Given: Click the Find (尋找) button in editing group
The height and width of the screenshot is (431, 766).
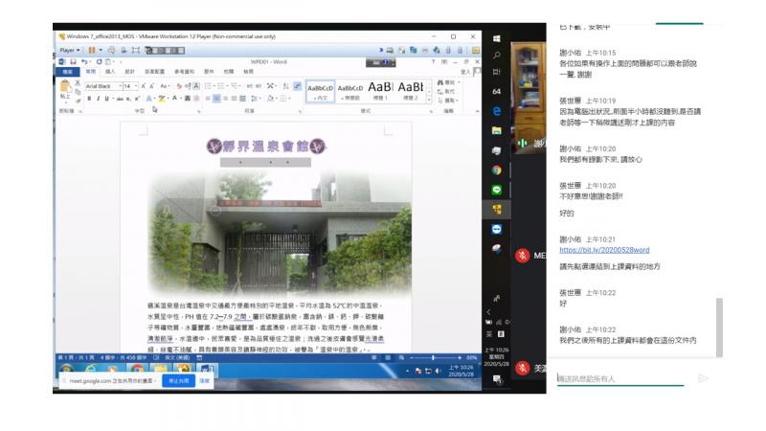Looking at the screenshot, I should 446,82.
